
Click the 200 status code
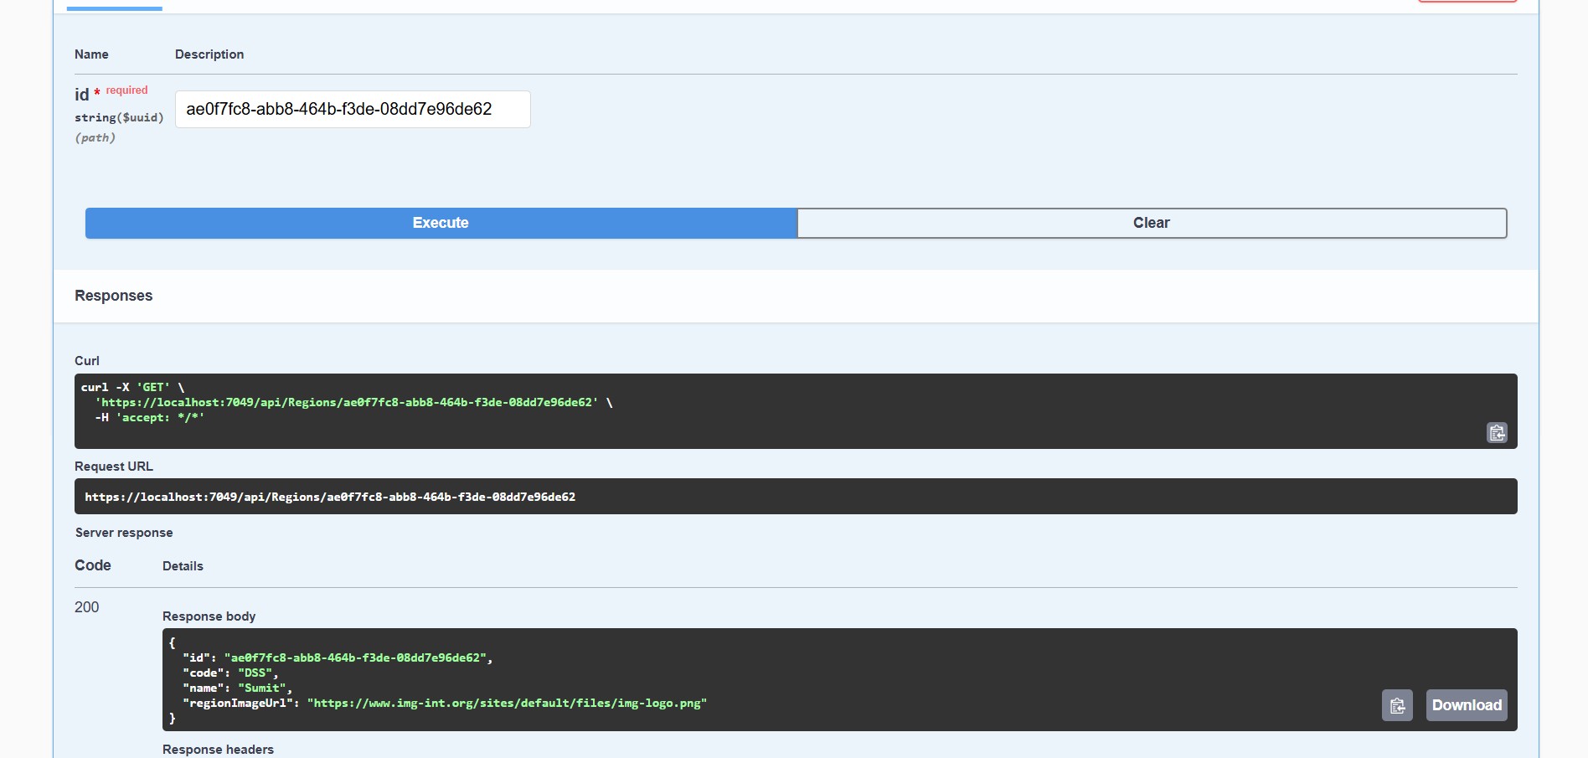click(x=86, y=607)
